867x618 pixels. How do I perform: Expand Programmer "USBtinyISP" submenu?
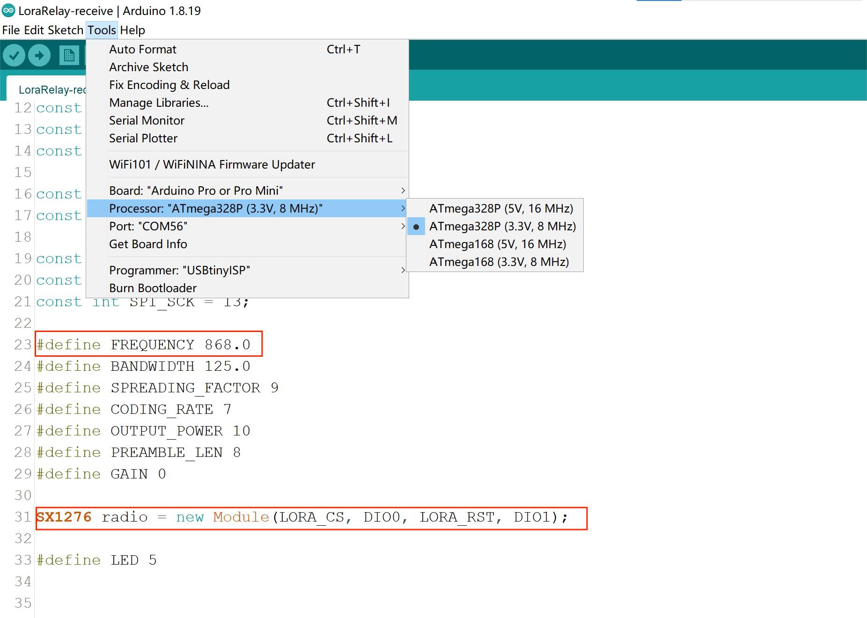coord(248,270)
